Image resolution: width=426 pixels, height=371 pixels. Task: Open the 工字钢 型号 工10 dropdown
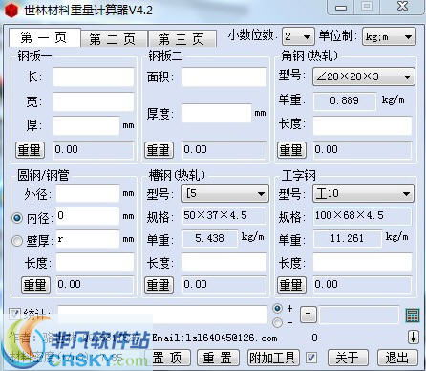(x=363, y=193)
